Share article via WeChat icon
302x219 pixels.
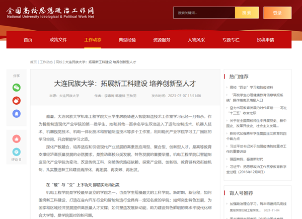pyautogui.click(x=17, y=87)
